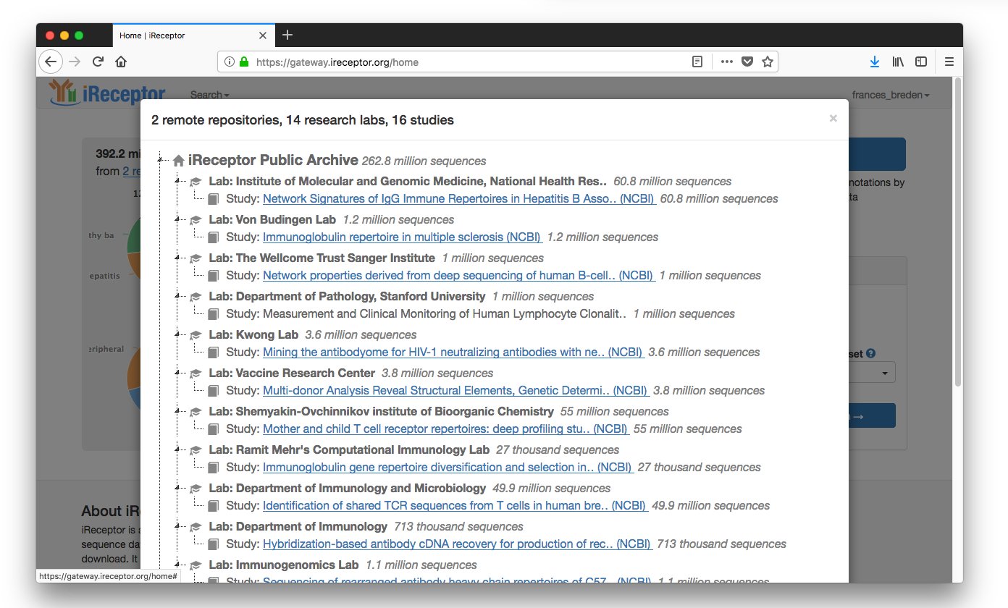The height and width of the screenshot is (608, 1008).
Task: Close the Home | iReceptor tab
Action: point(263,35)
